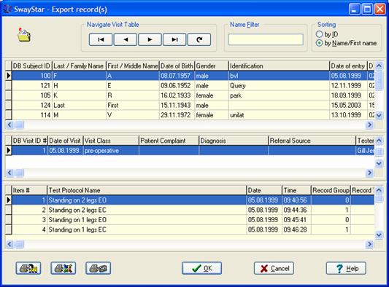The width and height of the screenshot is (389, 287).
Task: Click the Visit Class column header
Action: point(111,141)
